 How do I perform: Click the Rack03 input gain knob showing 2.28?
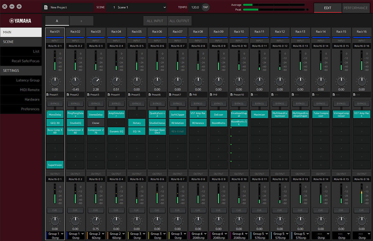(x=96, y=82)
